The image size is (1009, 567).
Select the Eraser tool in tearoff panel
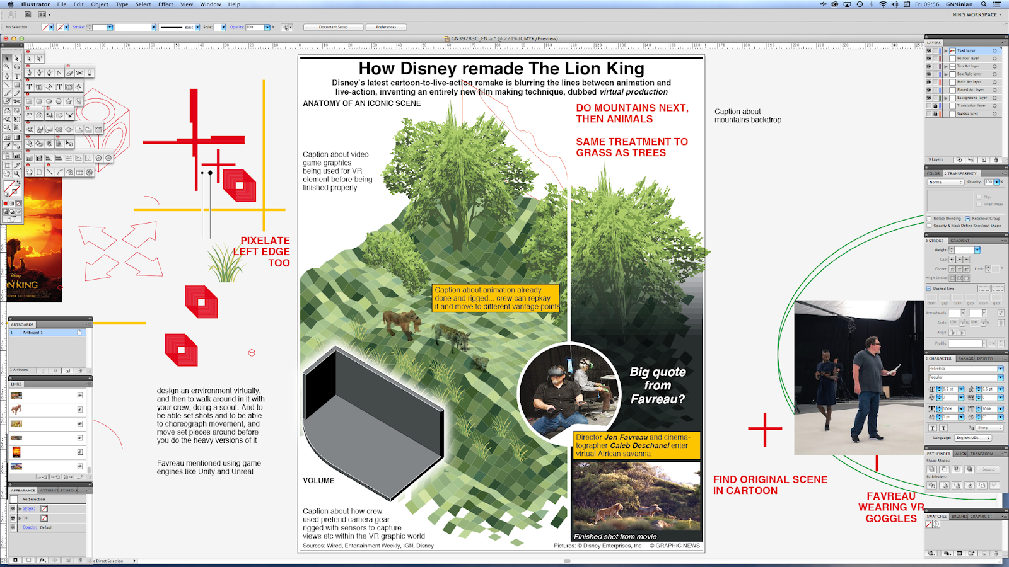pos(69,72)
